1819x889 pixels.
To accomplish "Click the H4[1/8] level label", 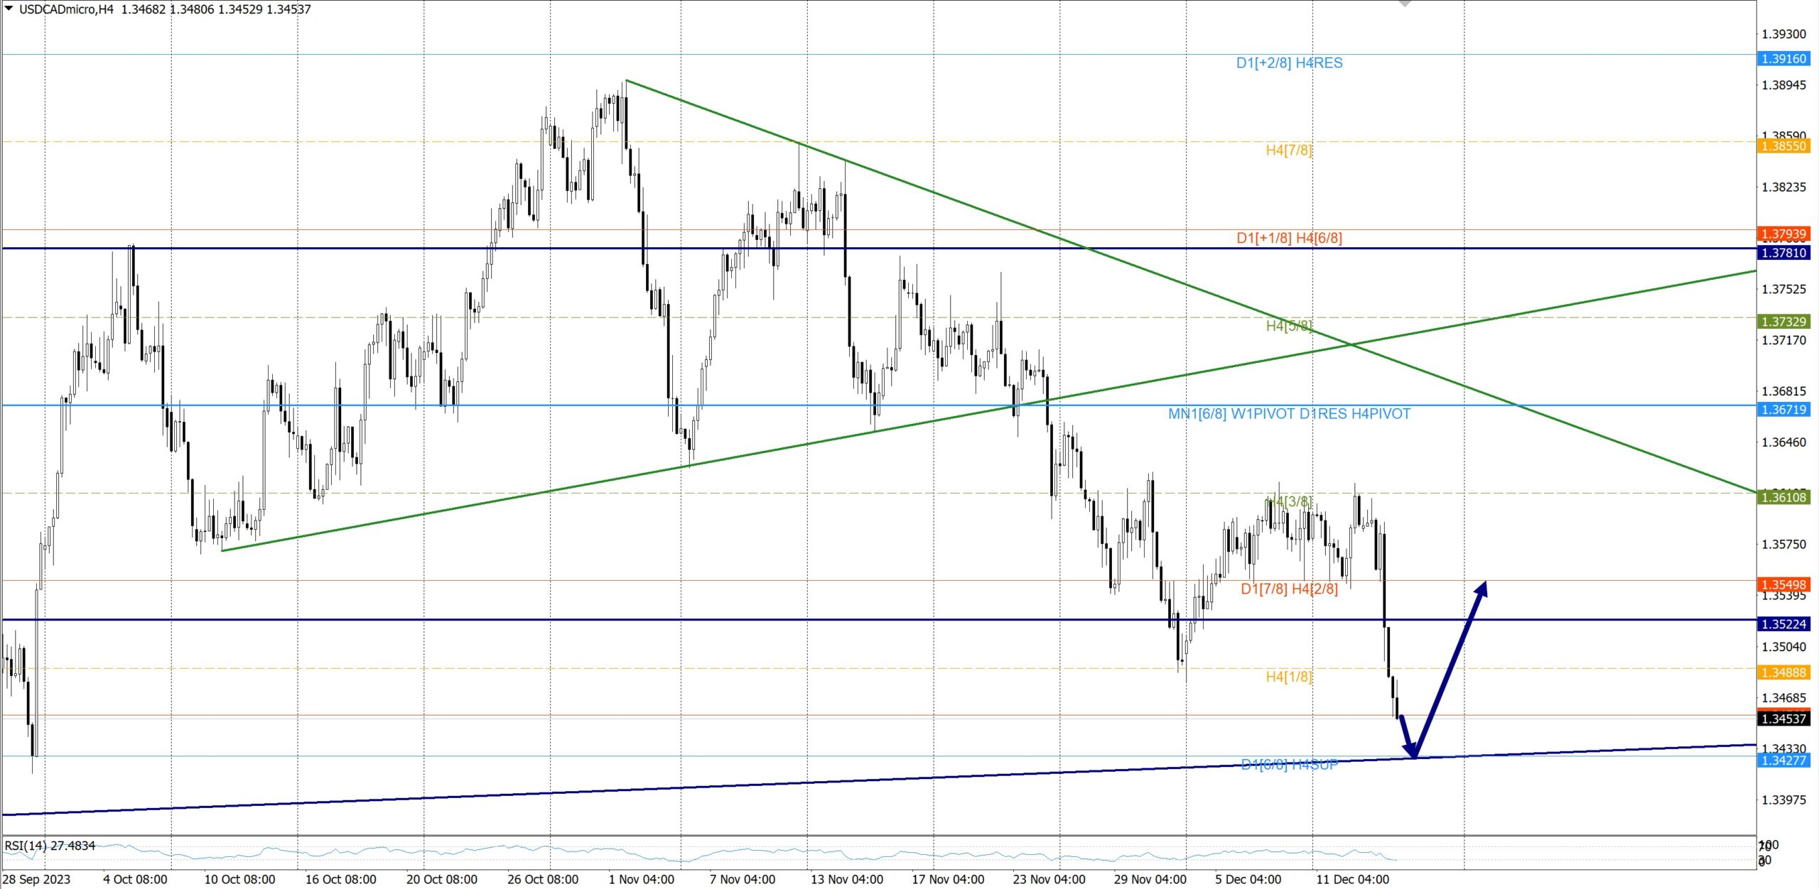I will point(1288,677).
